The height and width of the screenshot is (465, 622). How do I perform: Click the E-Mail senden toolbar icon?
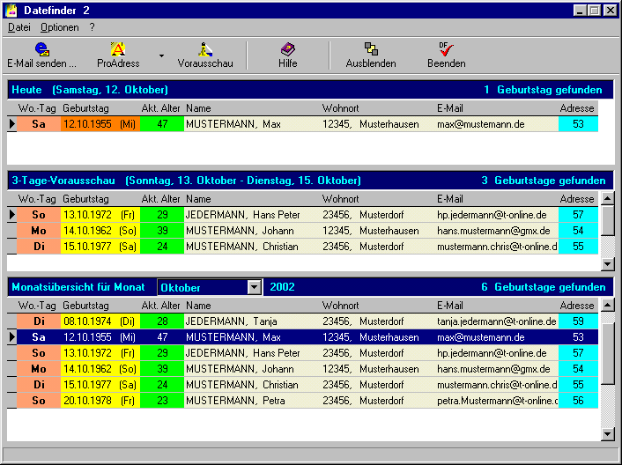(41, 49)
